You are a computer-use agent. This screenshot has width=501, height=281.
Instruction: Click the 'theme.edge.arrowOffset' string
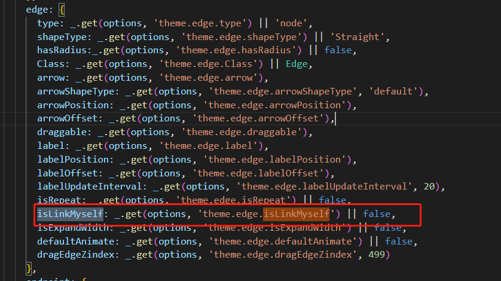pyautogui.click(x=258, y=118)
